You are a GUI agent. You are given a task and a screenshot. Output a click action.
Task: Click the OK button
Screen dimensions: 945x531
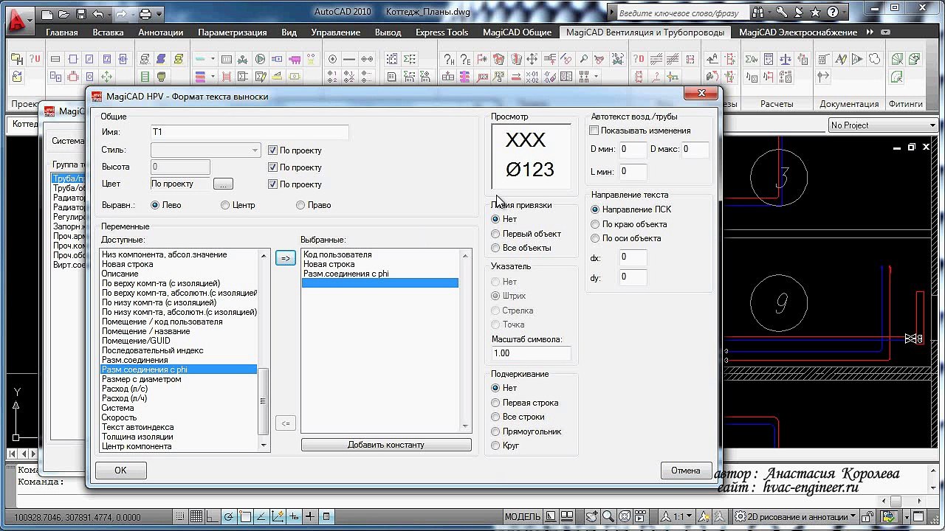(120, 471)
